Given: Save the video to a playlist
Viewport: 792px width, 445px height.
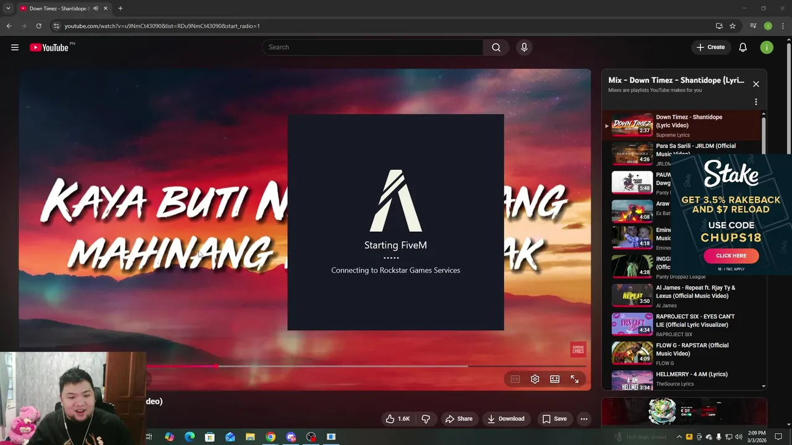Looking at the screenshot, I should [554, 419].
